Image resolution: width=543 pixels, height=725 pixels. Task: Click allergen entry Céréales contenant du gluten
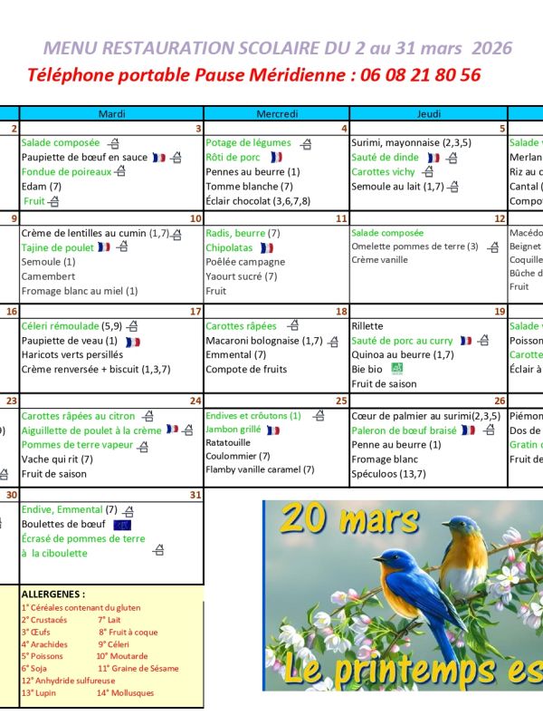pos(81,607)
